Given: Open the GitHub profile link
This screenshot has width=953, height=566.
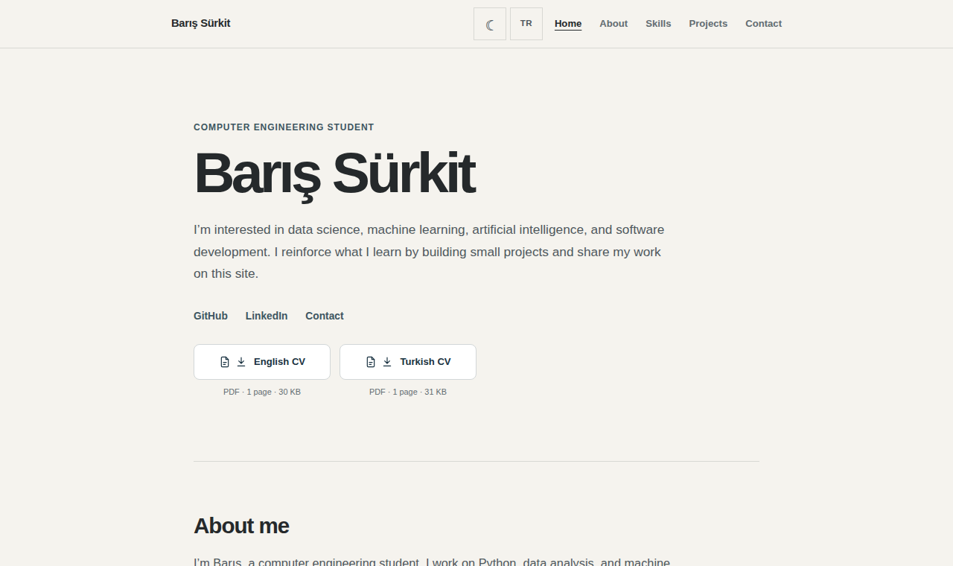Looking at the screenshot, I should tap(211, 316).
